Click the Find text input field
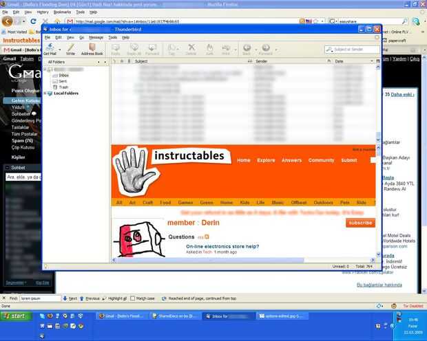The image size is (427, 341). [x=40, y=298]
